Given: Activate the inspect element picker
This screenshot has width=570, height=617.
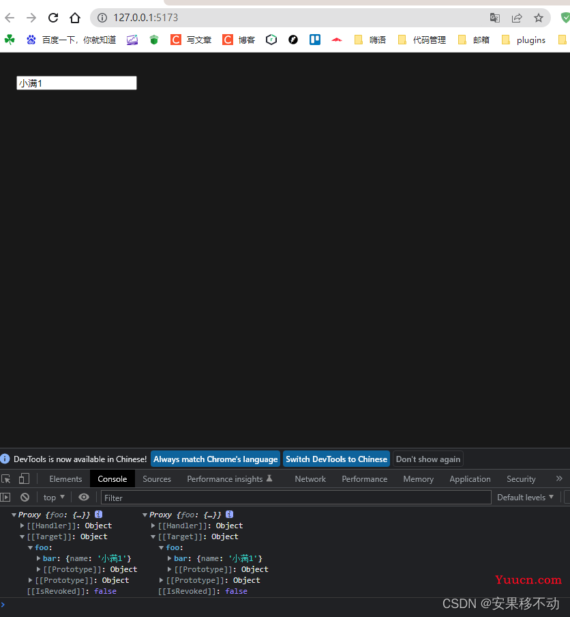Looking at the screenshot, I should pos(6,479).
